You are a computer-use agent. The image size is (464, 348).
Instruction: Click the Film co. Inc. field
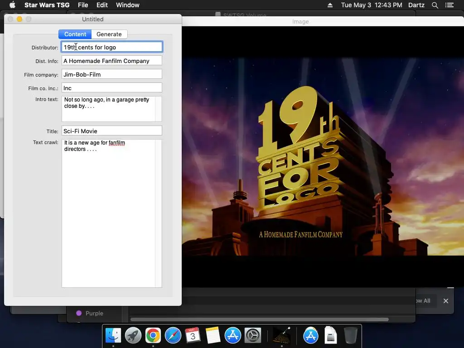[x=112, y=88]
